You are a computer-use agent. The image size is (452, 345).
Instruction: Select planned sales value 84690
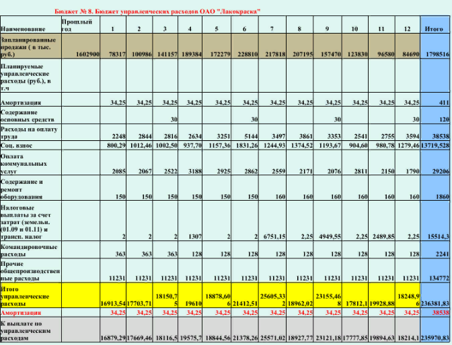[x=410, y=54]
